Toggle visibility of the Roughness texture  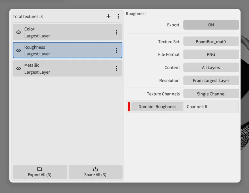point(19,51)
